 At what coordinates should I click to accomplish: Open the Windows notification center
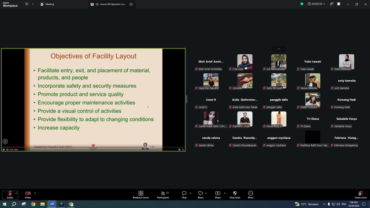click(364, 204)
